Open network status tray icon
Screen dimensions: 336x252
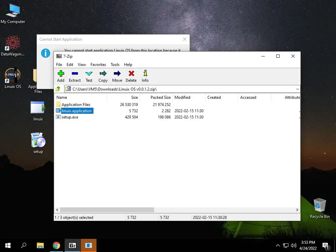pyautogui.click(x=286, y=245)
